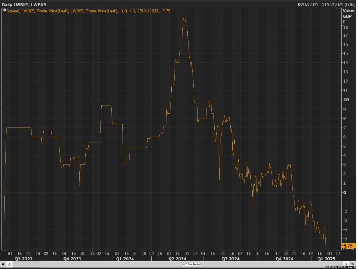
Task: Click the 407 Data Period scrollbar thumb
Action: [191, 265]
